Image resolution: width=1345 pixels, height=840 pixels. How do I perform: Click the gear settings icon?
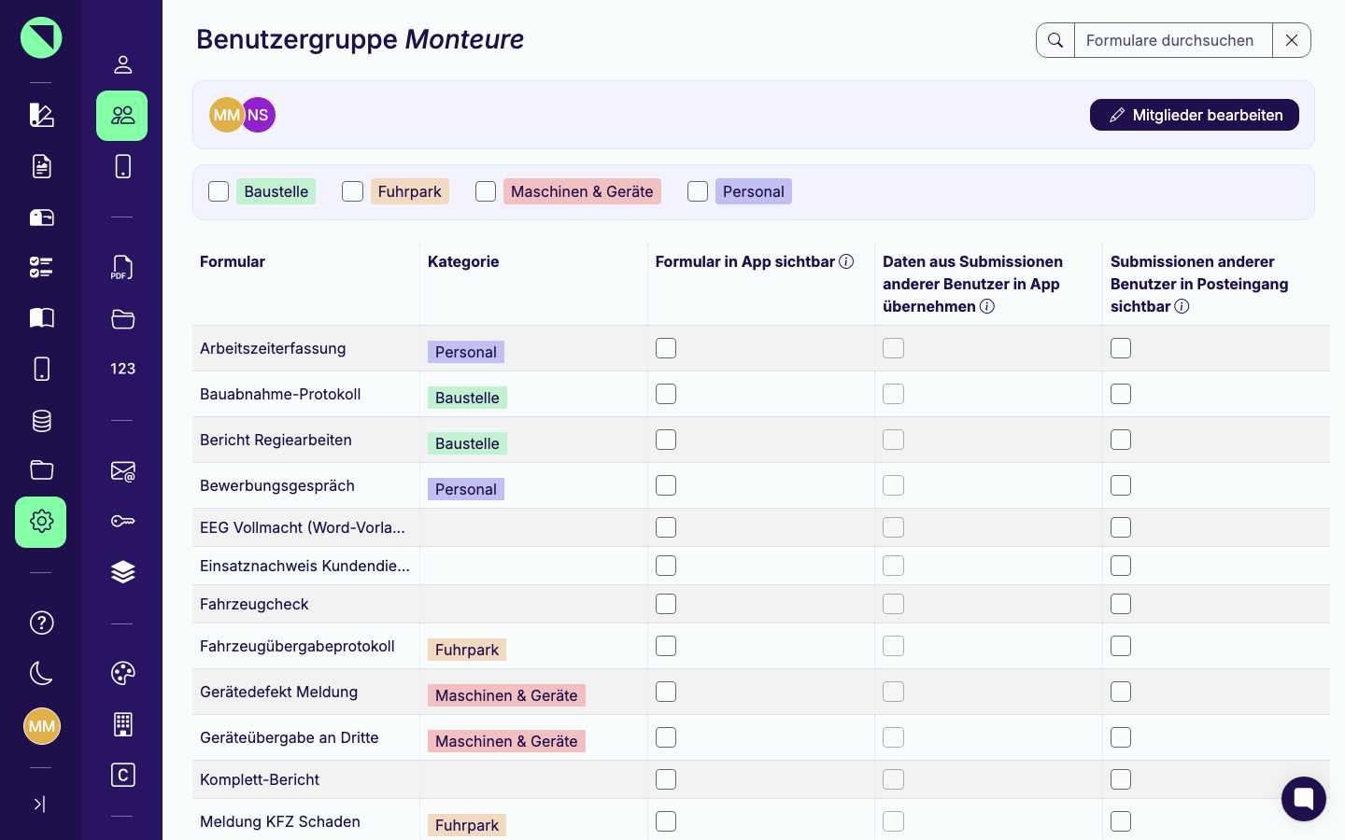[x=41, y=522]
